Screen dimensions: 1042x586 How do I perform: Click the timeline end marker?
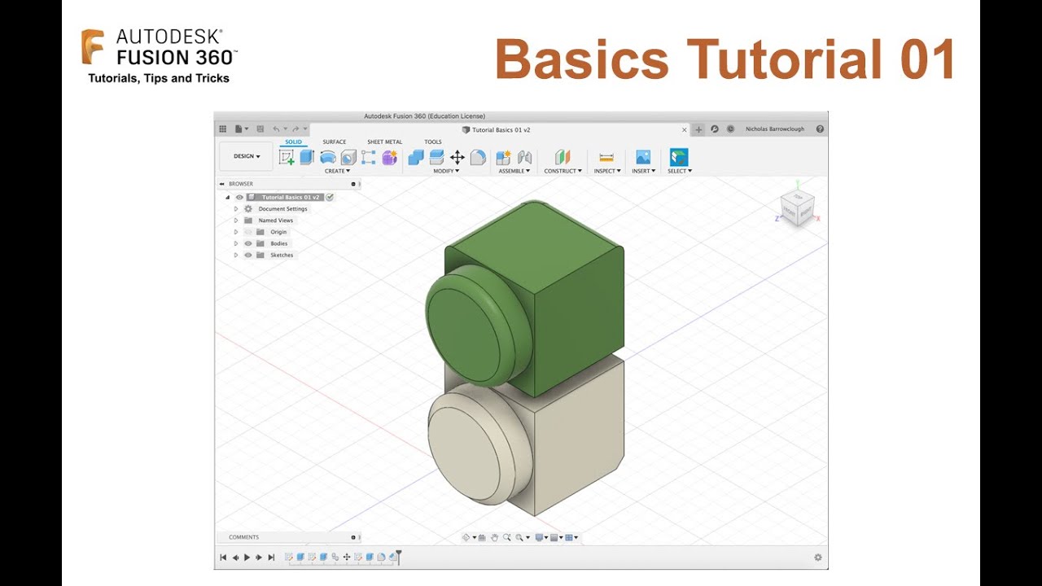398,558
